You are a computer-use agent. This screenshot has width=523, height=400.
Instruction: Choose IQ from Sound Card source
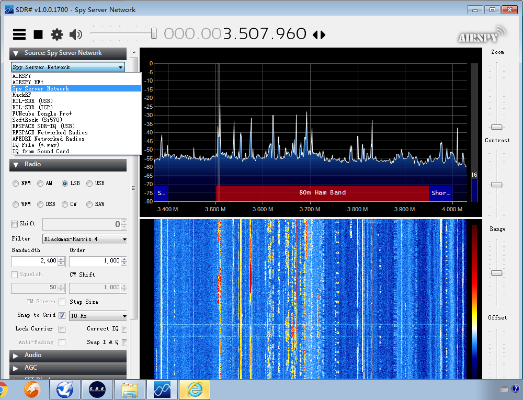click(76, 151)
